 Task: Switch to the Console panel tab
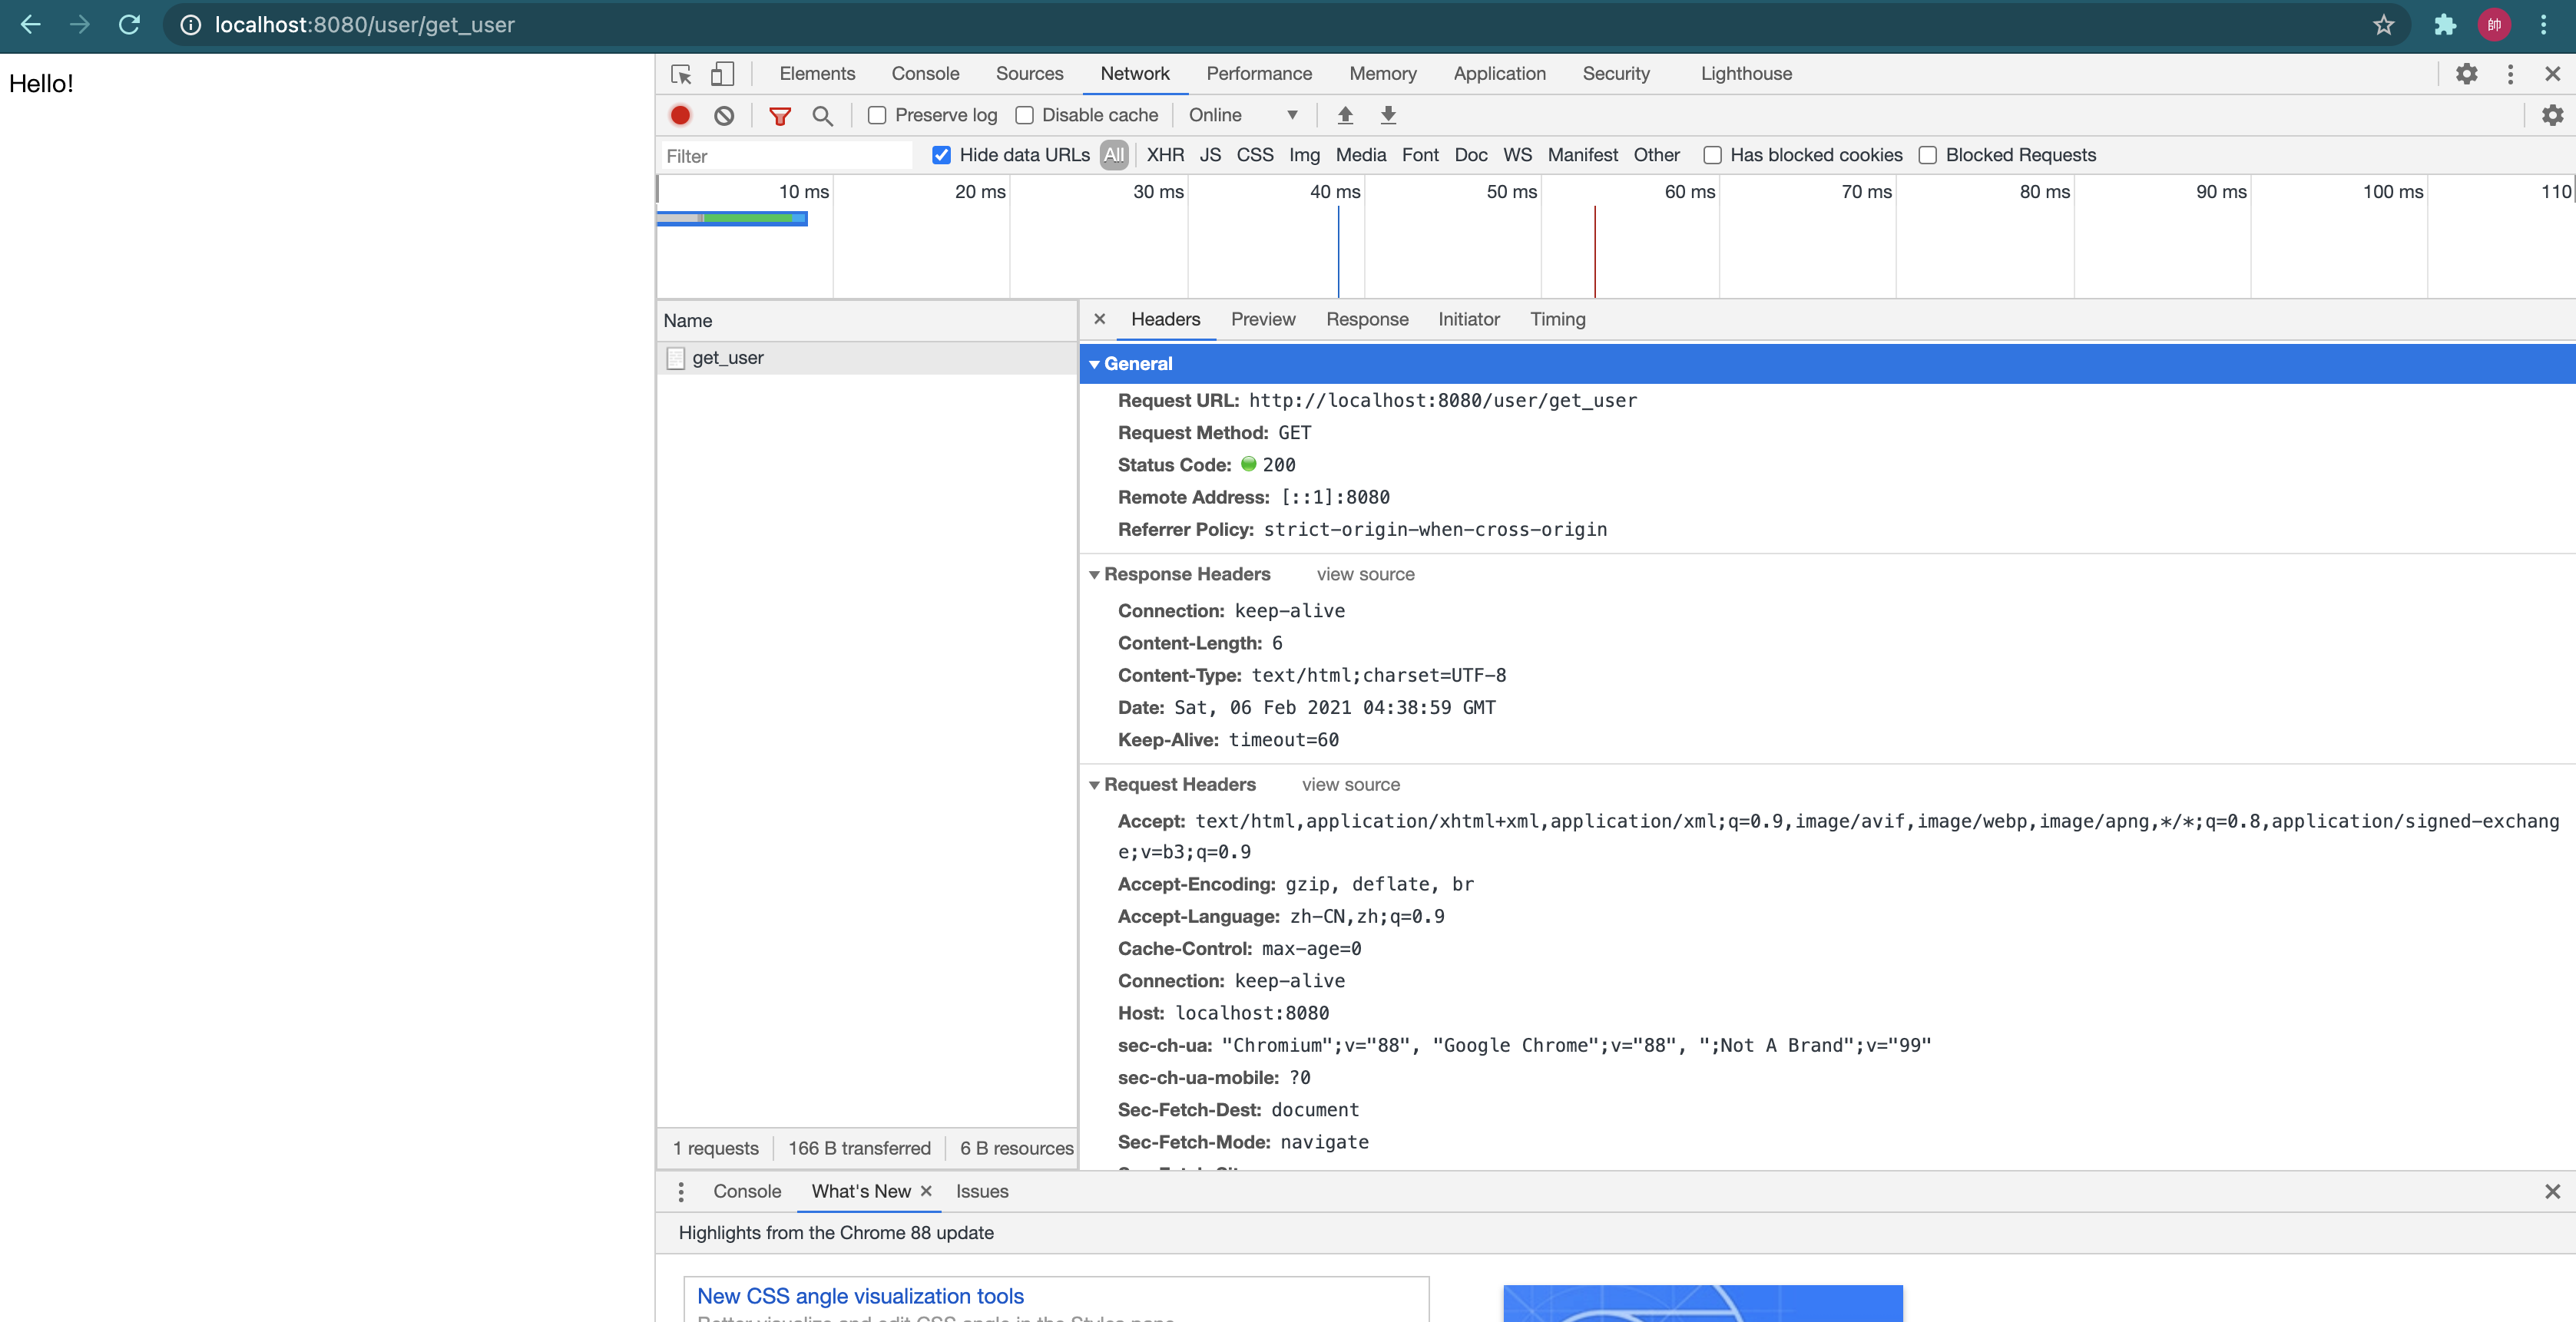pos(924,74)
